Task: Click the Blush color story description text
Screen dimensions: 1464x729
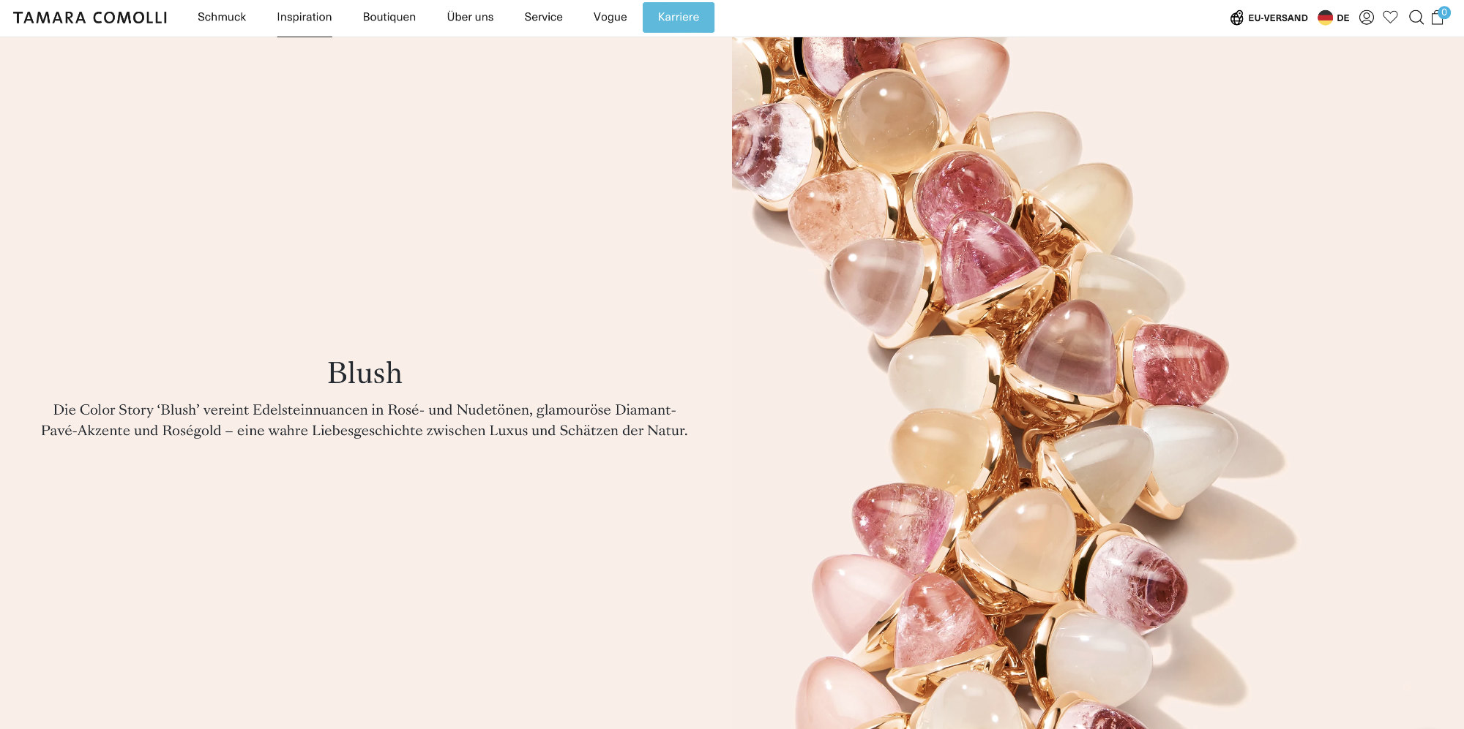Action: pyautogui.click(x=365, y=420)
